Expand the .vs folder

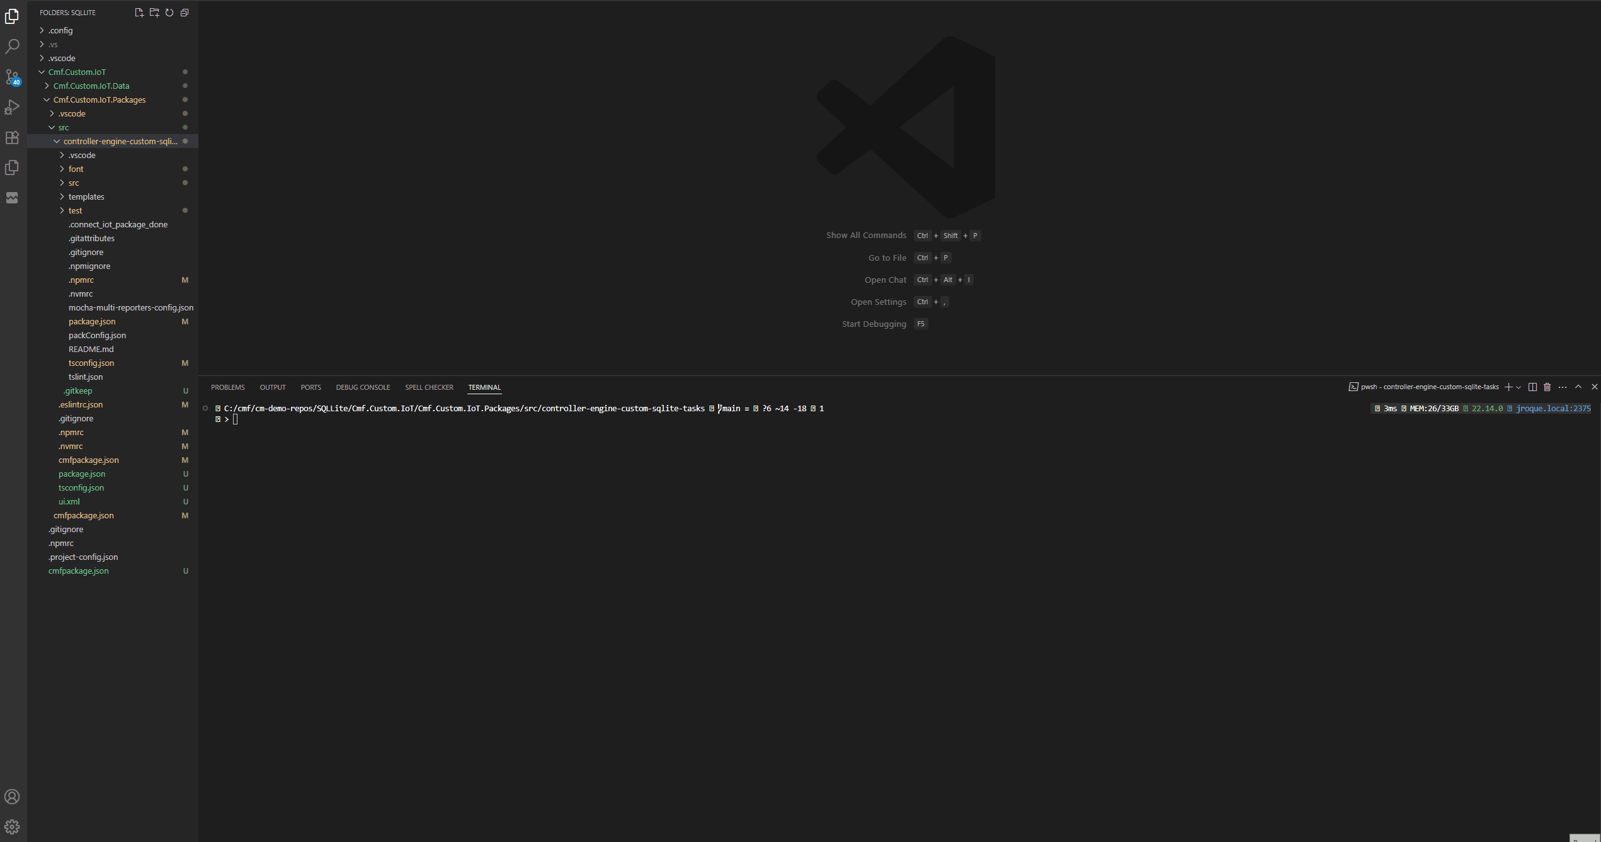pos(113,44)
